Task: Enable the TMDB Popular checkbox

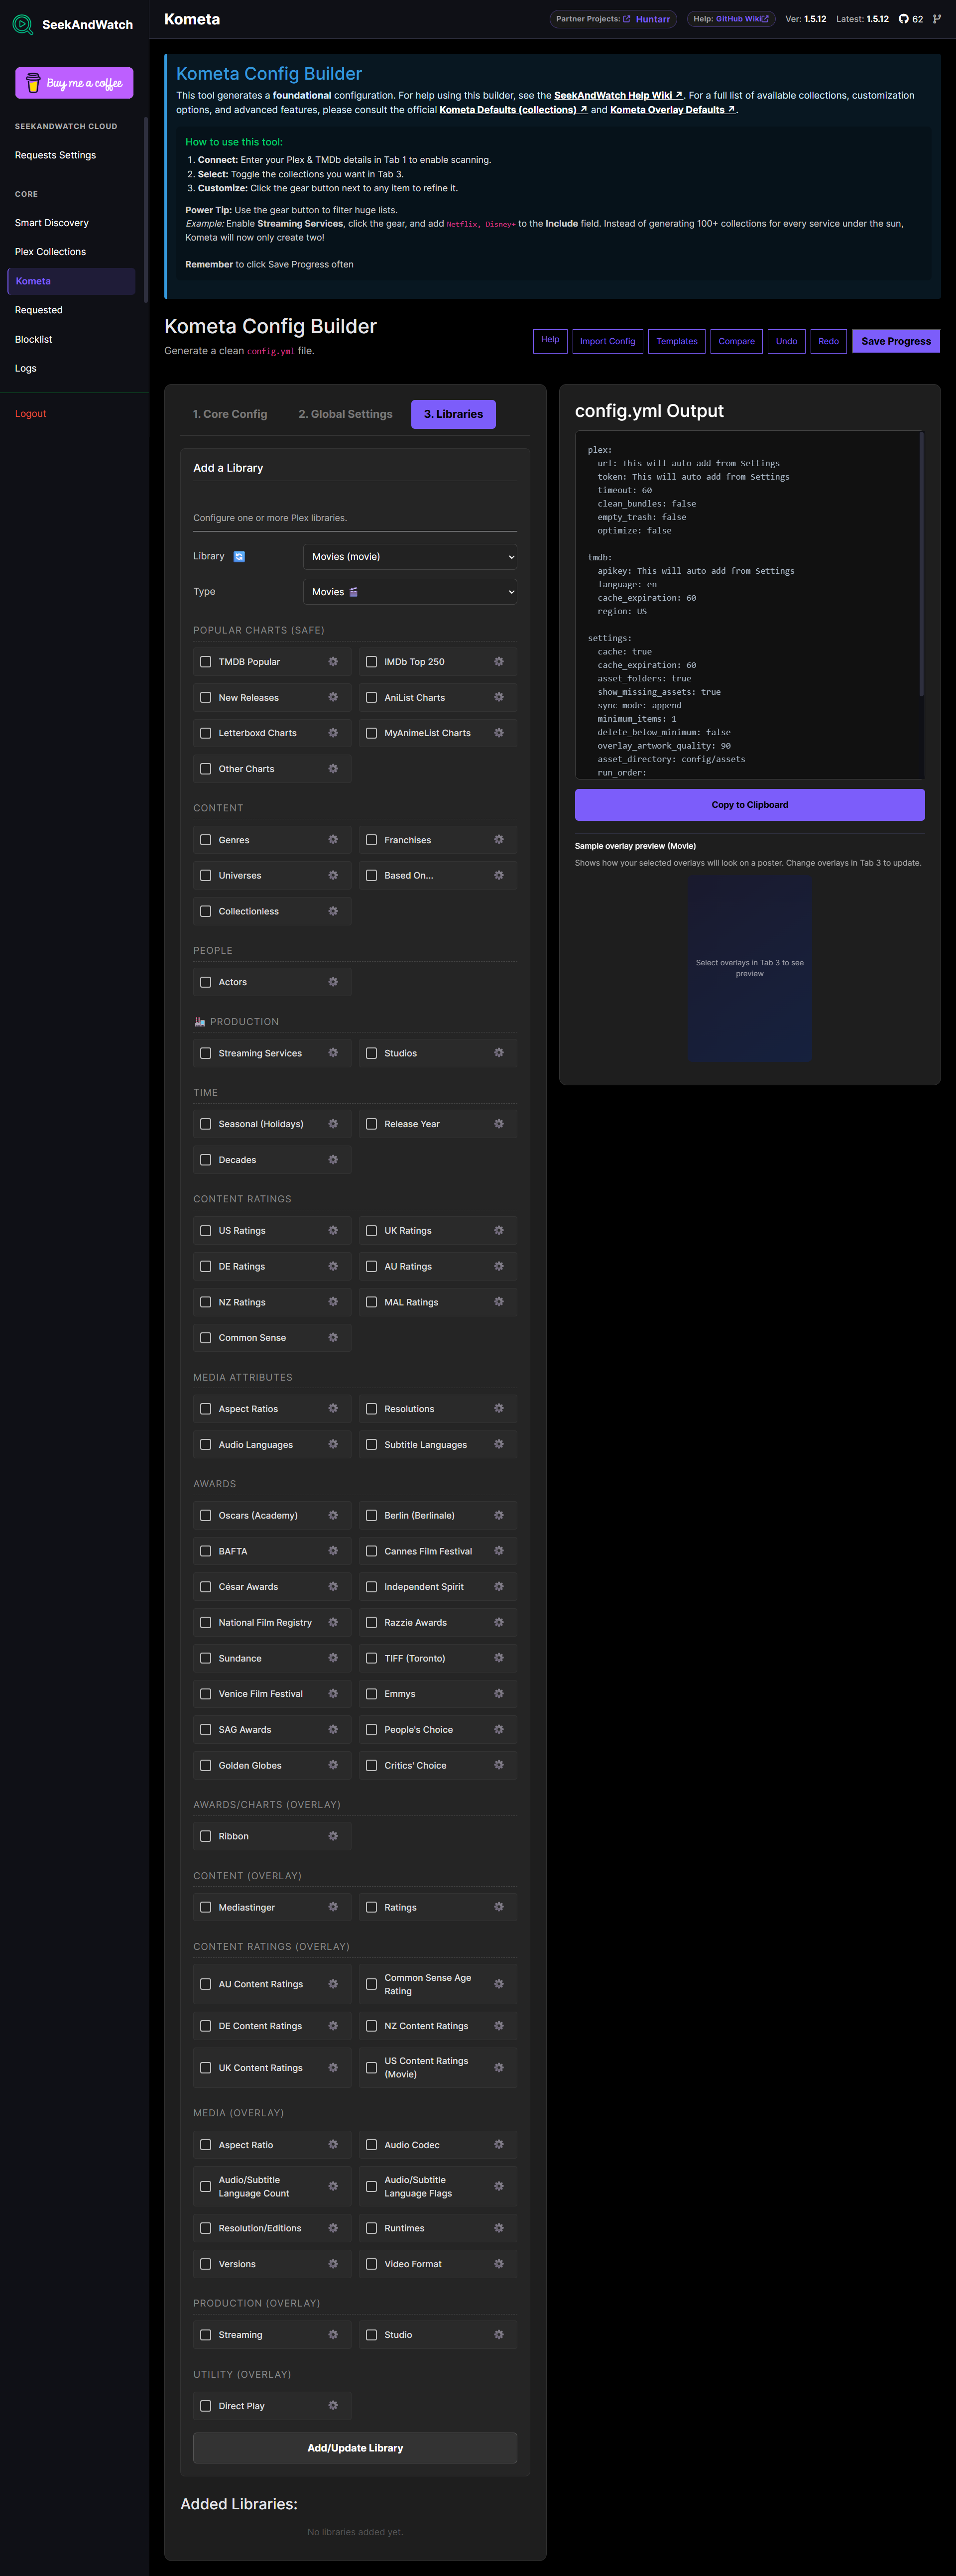Action: (206, 662)
